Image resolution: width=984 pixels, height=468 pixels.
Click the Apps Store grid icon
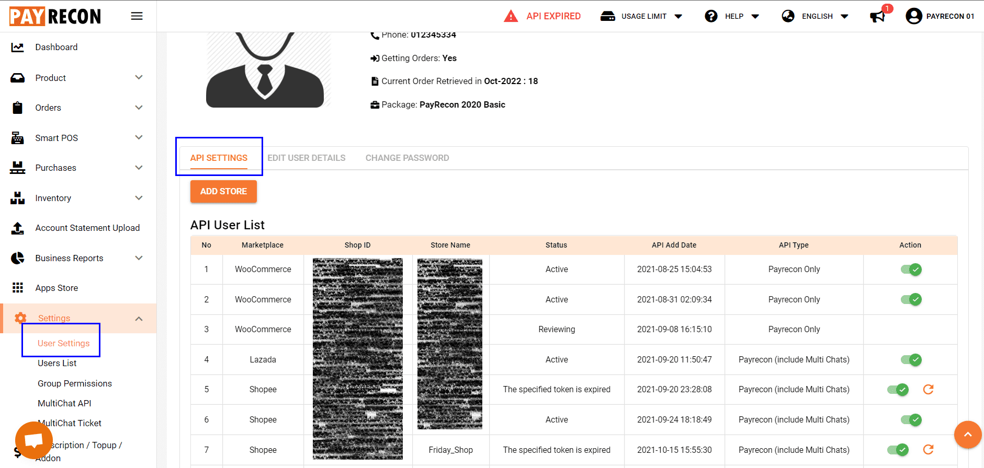(x=17, y=288)
